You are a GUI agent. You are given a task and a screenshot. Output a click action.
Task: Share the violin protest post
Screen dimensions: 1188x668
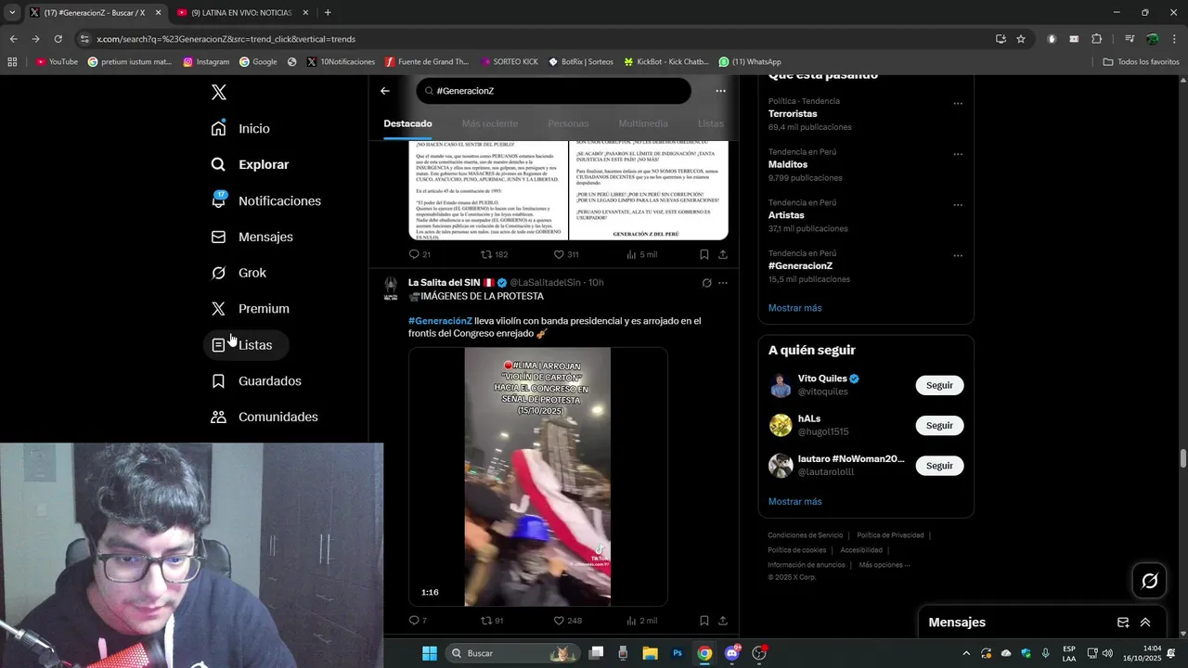pyautogui.click(x=723, y=621)
